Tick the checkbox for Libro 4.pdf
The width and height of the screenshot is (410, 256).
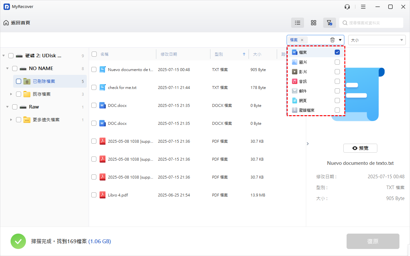(x=94, y=195)
